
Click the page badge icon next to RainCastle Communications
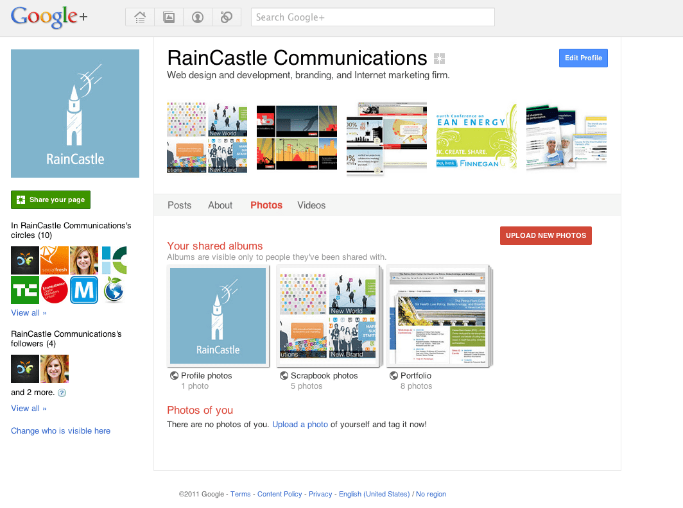(440, 58)
